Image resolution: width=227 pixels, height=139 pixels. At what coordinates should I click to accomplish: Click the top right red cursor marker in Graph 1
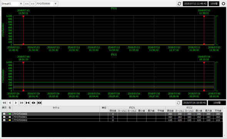tap(204, 17)
